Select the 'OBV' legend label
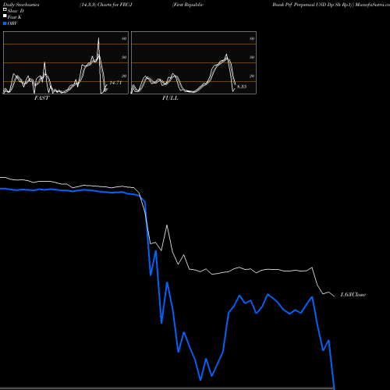The width and height of the screenshot is (390, 390). [x=12, y=23]
